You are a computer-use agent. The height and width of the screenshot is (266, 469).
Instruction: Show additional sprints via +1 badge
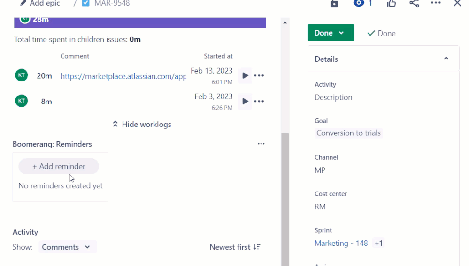pyautogui.click(x=378, y=244)
